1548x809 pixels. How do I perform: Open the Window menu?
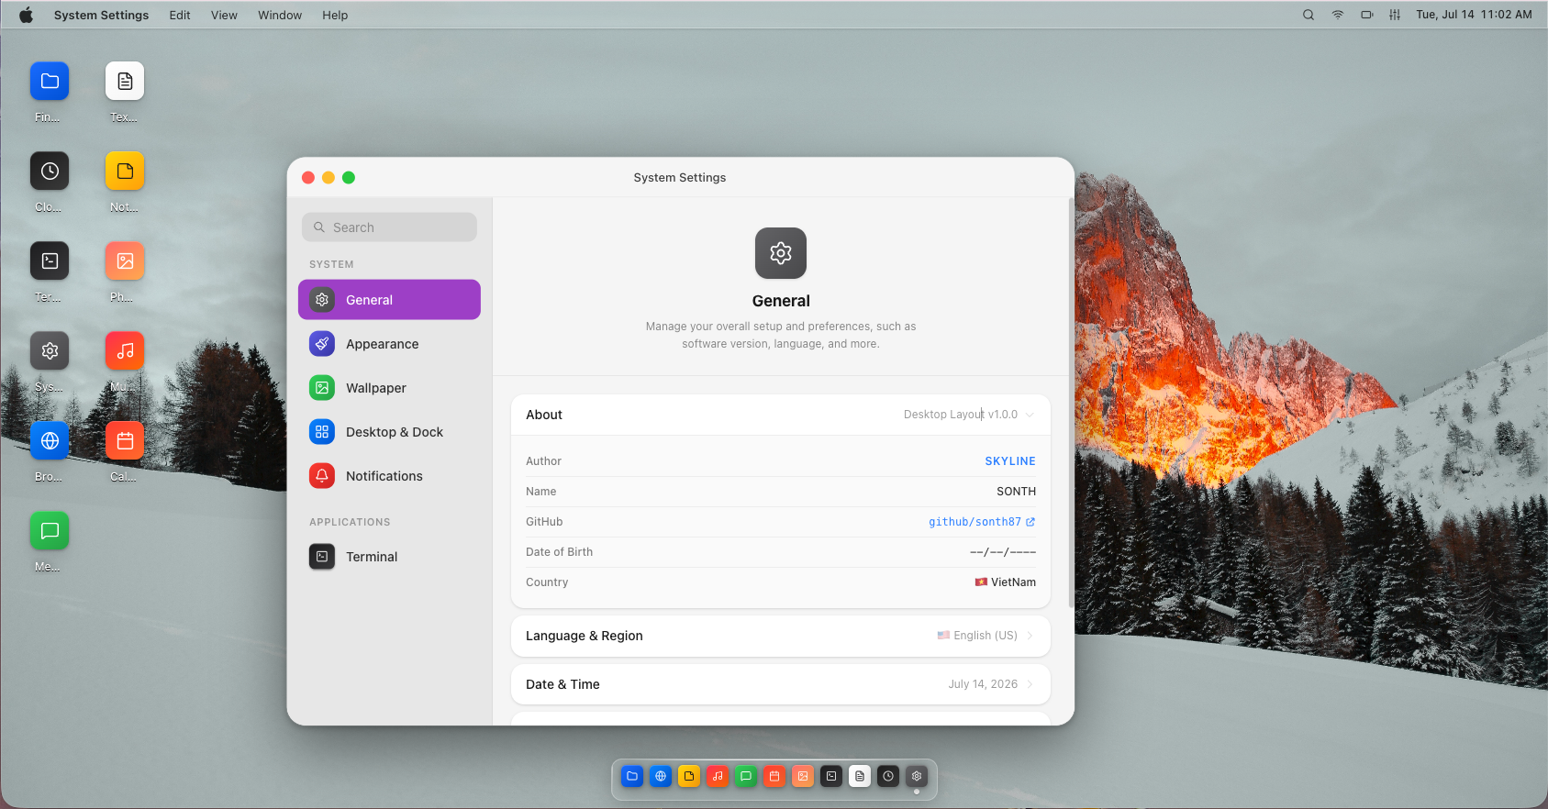pos(280,15)
